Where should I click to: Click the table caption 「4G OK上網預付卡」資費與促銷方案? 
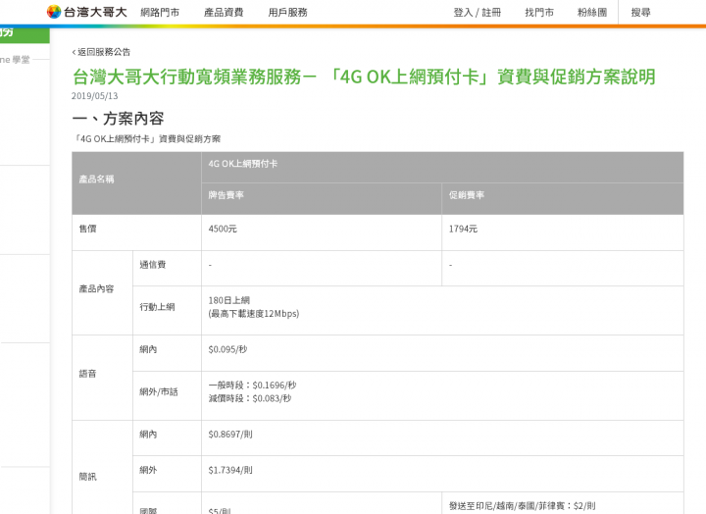point(146,138)
